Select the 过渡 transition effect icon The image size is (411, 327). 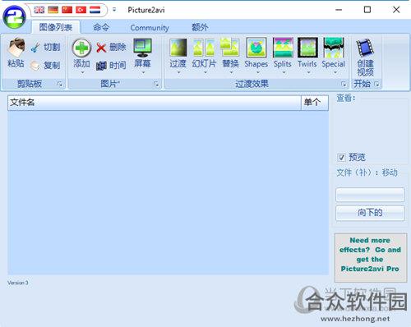coord(178,48)
